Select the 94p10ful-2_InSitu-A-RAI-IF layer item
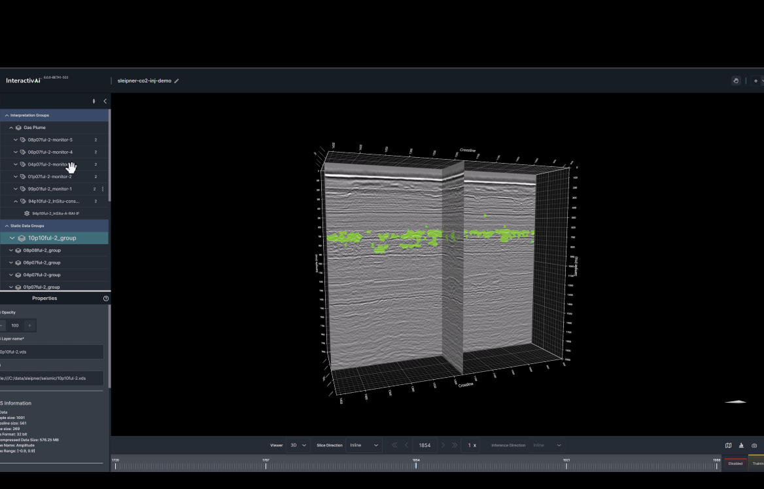Screen dimensions: 764x489 coord(56,213)
